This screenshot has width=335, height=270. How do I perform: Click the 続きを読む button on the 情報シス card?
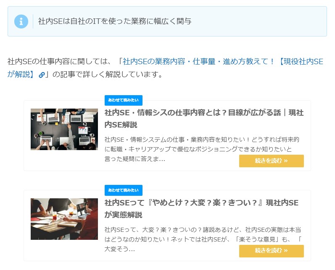pos(271,161)
